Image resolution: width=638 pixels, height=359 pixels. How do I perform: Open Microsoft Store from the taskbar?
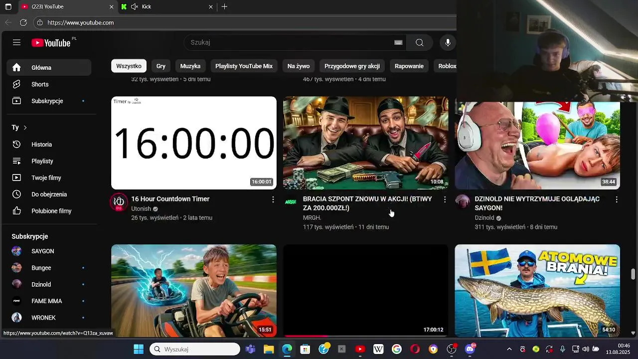(x=305, y=349)
